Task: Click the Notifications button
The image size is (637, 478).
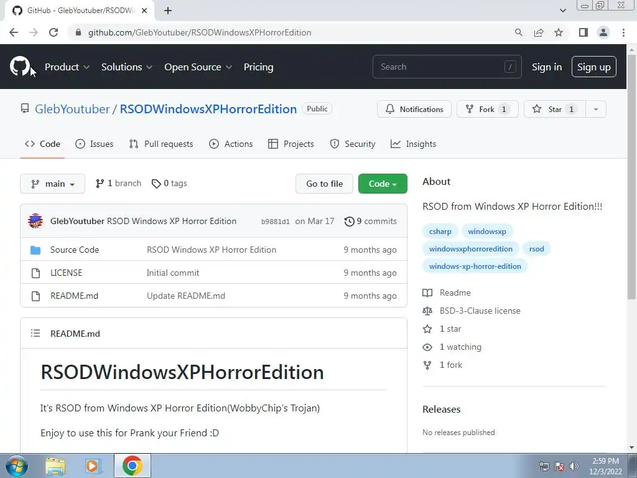Action: (x=414, y=109)
